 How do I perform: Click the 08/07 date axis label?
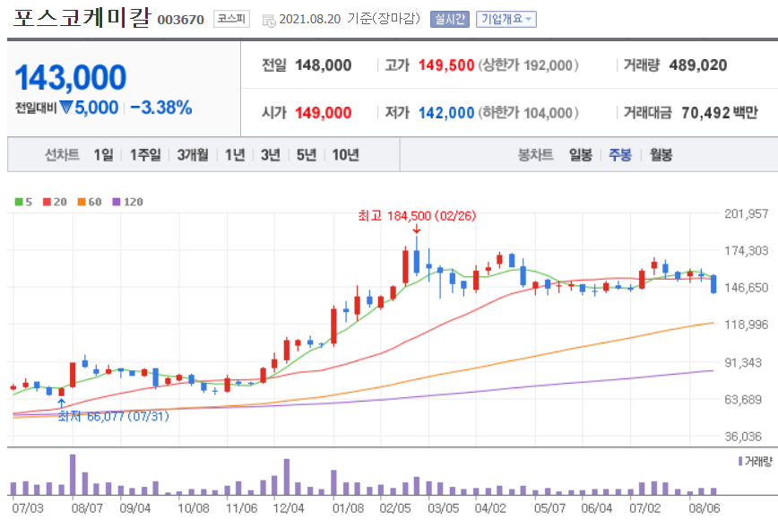[87, 508]
